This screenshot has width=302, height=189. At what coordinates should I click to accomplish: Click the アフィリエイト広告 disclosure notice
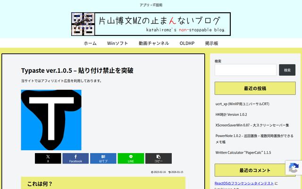[x=61, y=81]
